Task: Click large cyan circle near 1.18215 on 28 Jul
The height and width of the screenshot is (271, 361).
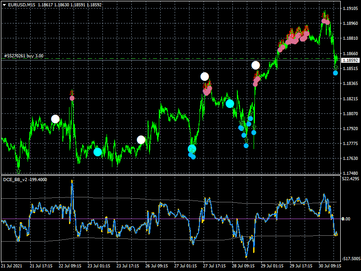Action: (230, 103)
